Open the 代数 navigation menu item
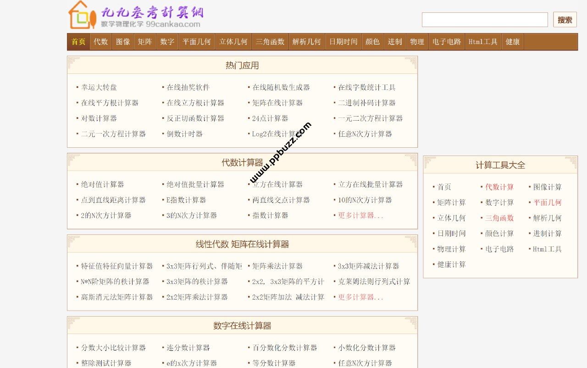This screenshot has height=368, width=587. pos(101,42)
